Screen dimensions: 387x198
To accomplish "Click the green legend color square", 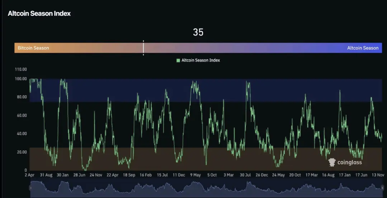I will (178, 60).
